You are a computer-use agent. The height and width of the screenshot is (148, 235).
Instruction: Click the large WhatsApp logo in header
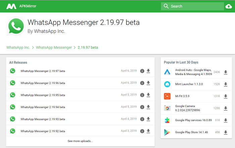pos(15,27)
